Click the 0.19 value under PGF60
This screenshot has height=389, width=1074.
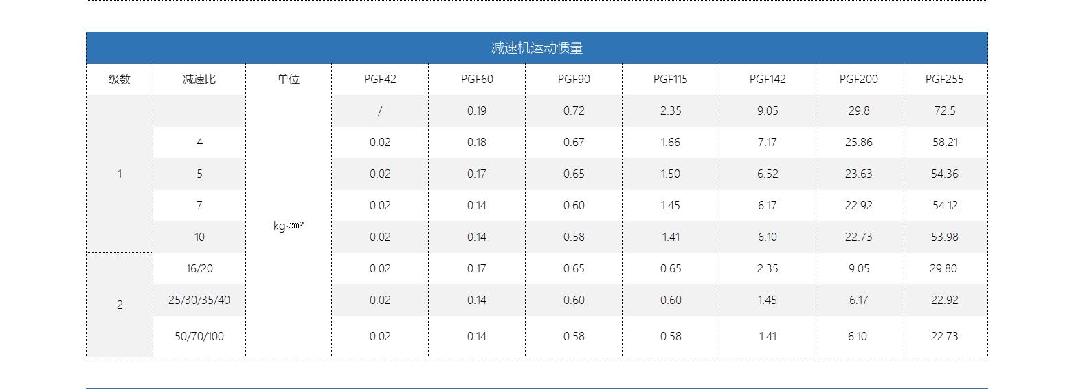point(477,110)
